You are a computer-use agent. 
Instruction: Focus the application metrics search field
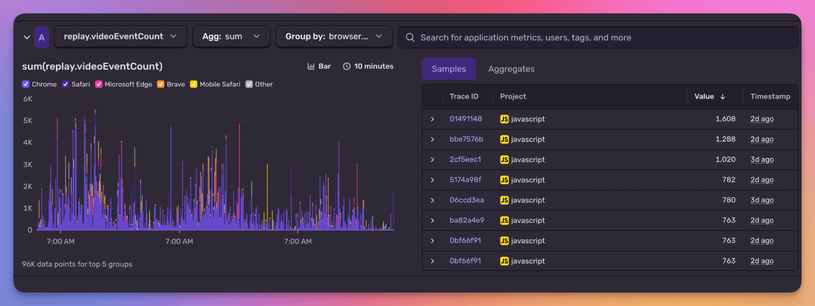[598, 37]
